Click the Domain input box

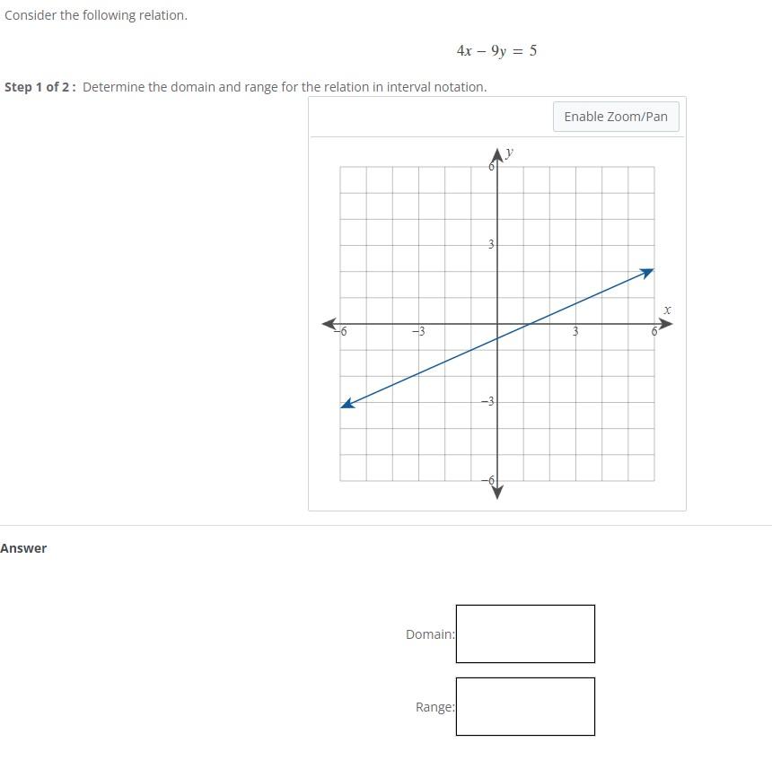click(x=525, y=633)
